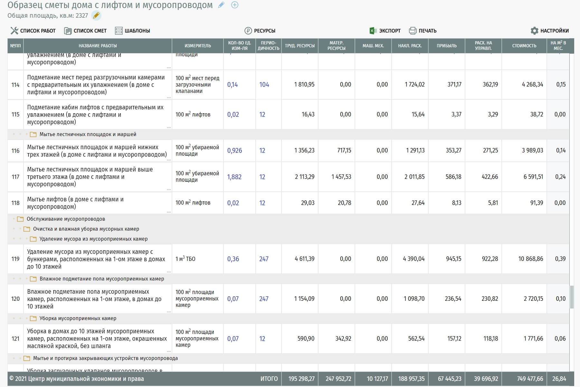Click Экспорт button label
The width and height of the screenshot is (580, 387).
pos(390,31)
